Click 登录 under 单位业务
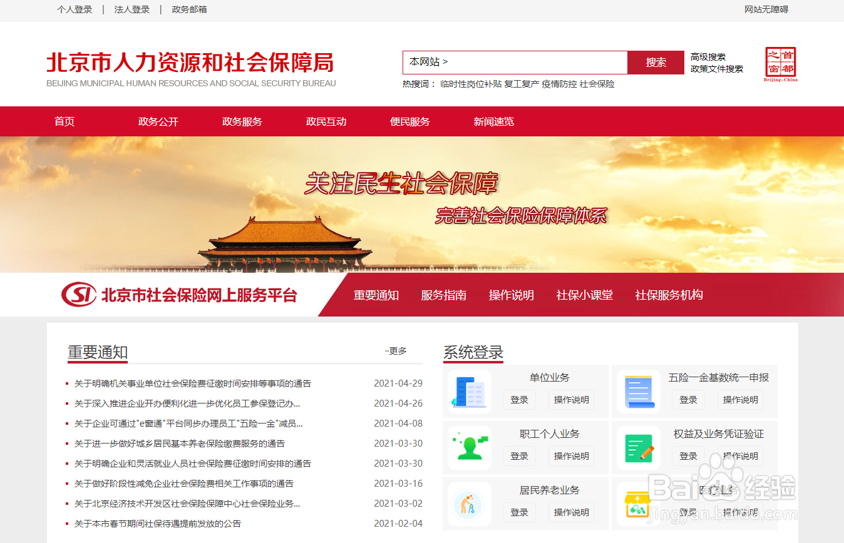The image size is (844, 543). click(519, 399)
